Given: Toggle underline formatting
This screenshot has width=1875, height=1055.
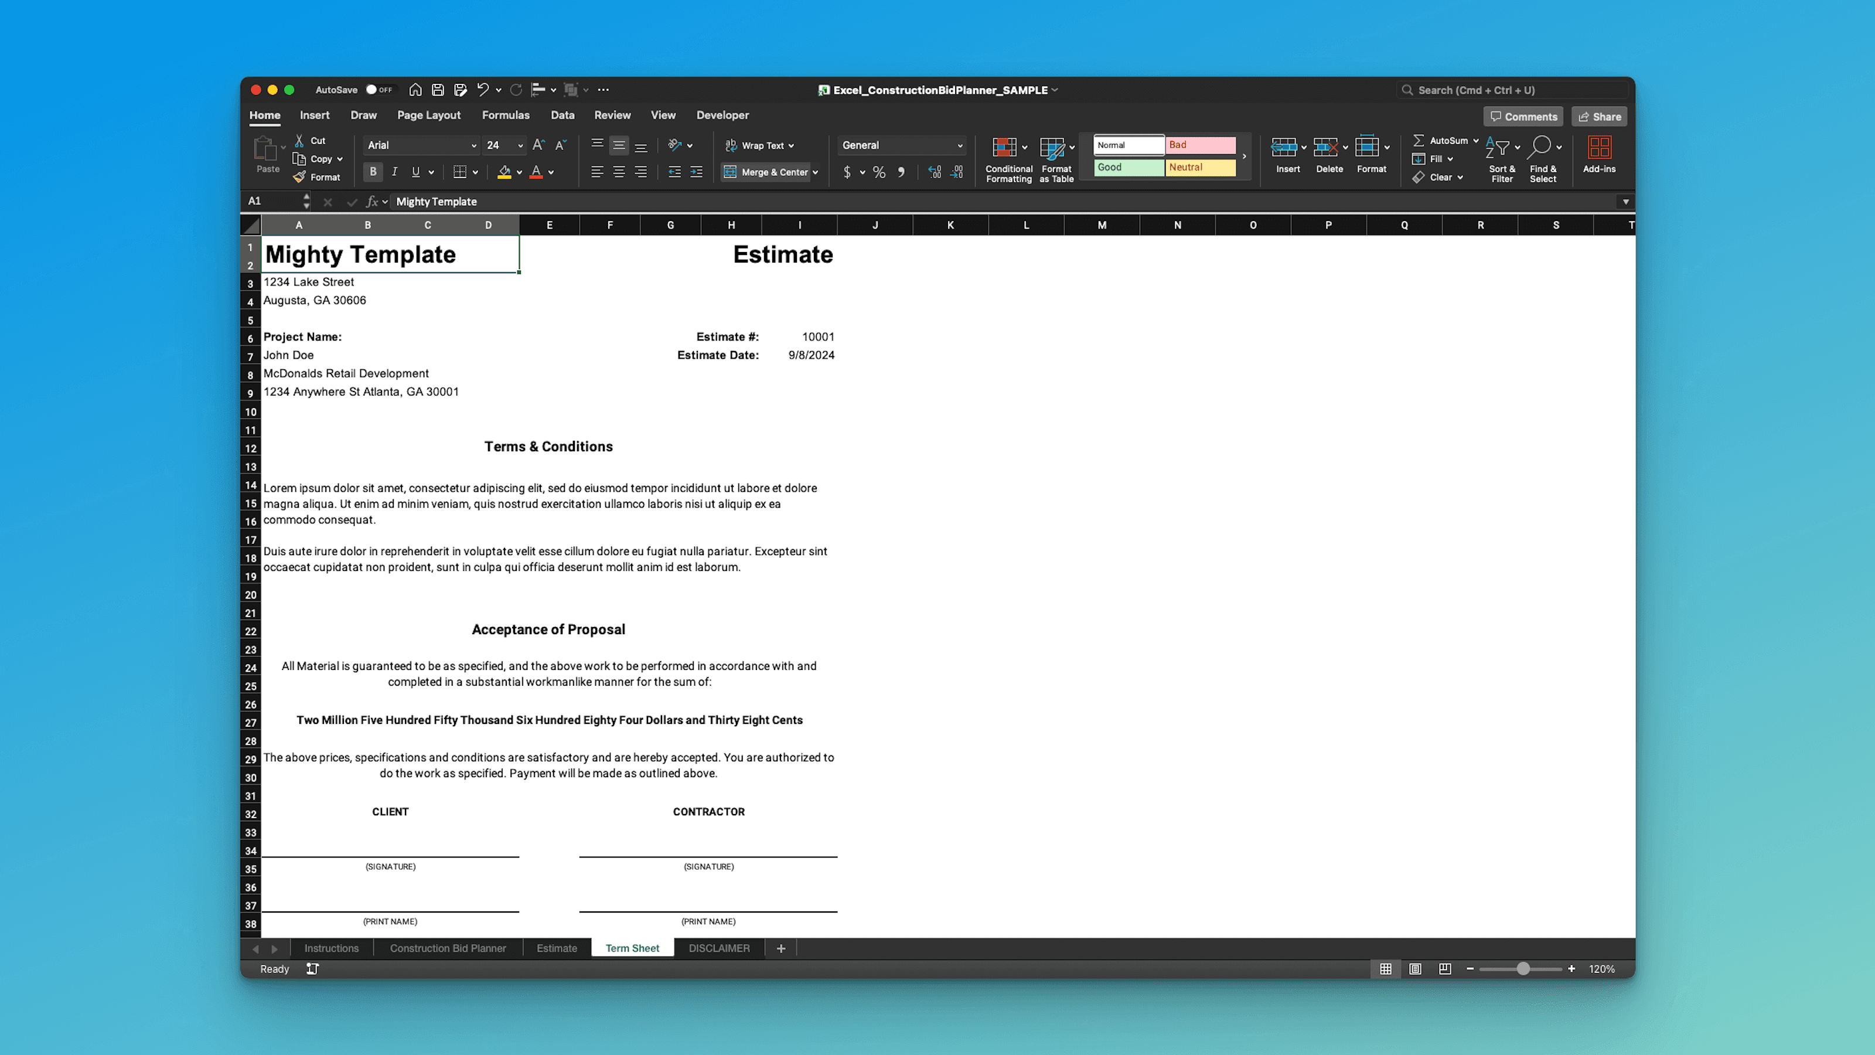Looking at the screenshot, I should coord(414,172).
